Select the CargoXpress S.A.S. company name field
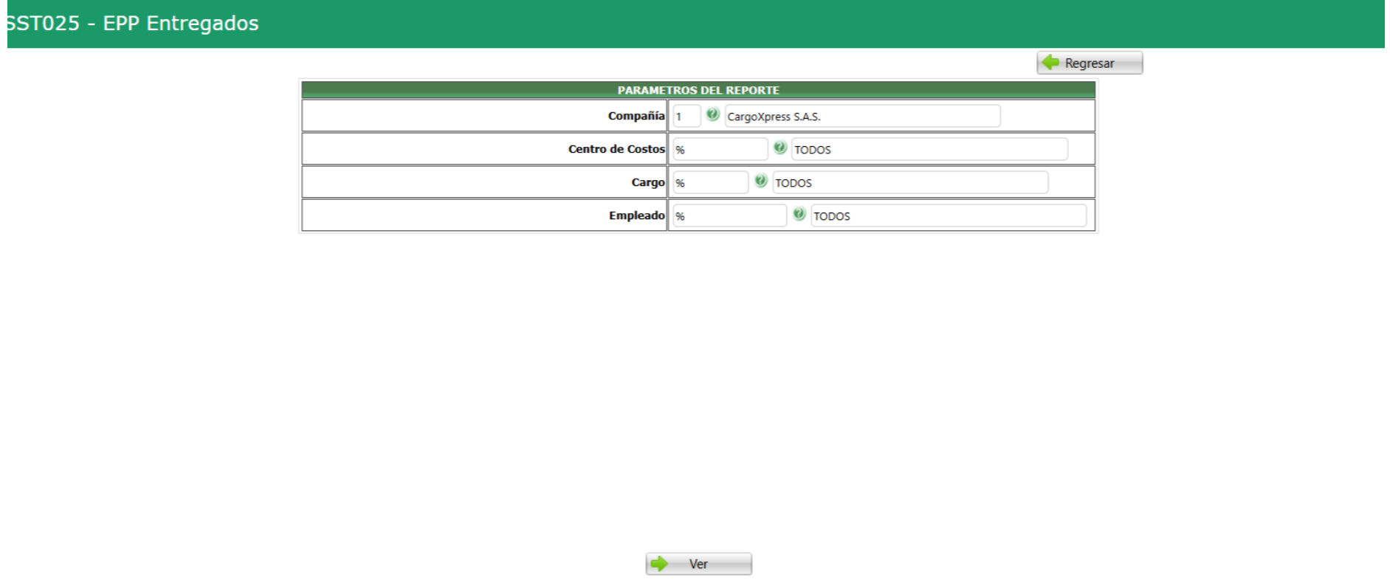The height and width of the screenshot is (583, 1390). [862, 116]
